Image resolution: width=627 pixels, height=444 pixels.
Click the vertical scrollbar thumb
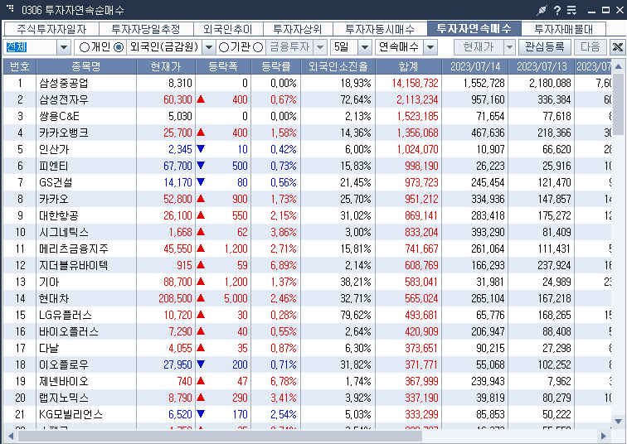click(618, 104)
